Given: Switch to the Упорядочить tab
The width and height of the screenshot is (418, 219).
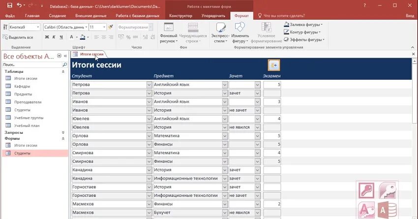Looking at the screenshot, I should tap(213, 16).
